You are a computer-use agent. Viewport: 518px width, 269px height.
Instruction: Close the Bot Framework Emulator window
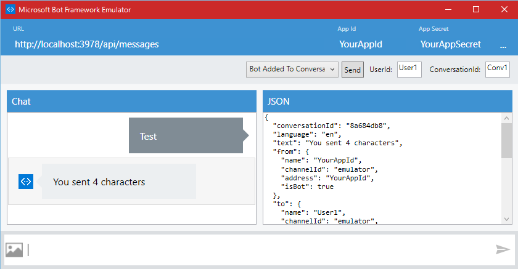click(x=504, y=9)
